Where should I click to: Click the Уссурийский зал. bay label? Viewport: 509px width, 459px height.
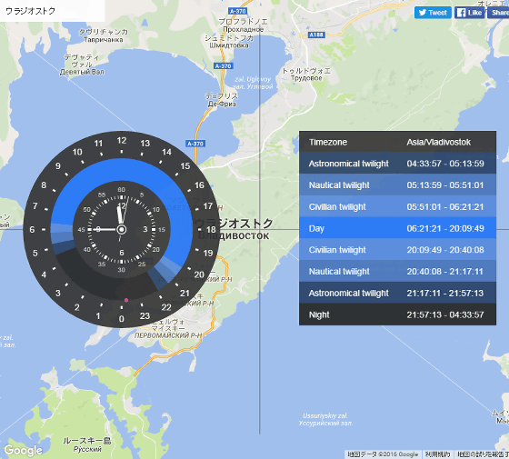click(325, 423)
